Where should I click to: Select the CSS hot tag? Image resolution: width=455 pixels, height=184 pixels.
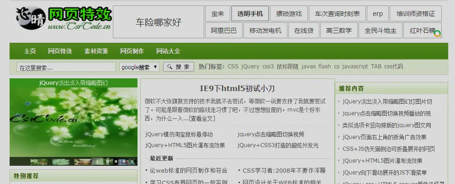click(233, 66)
